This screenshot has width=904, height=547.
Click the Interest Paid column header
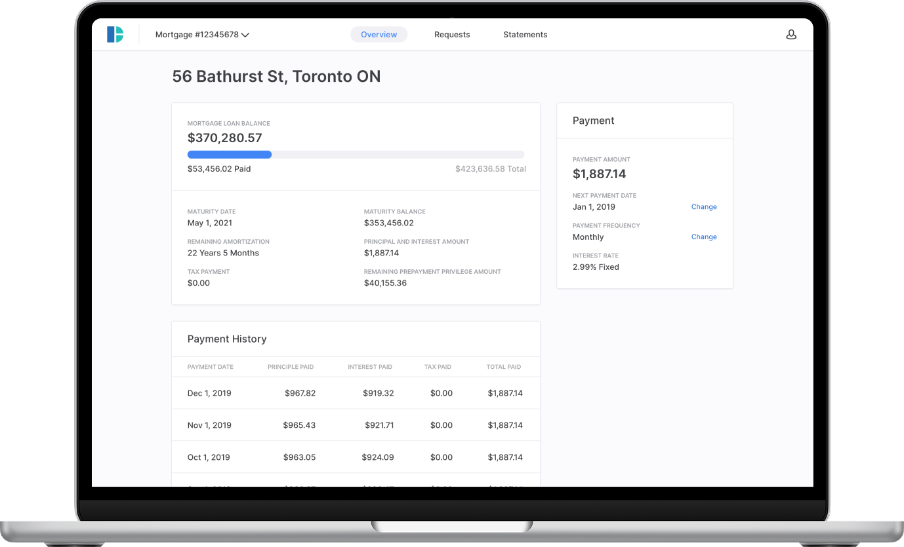[x=370, y=367]
